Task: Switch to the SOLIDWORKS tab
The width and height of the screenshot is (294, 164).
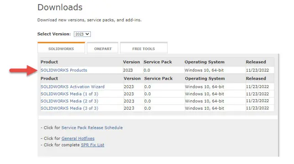Action: pyautogui.click(x=61, y=48)
